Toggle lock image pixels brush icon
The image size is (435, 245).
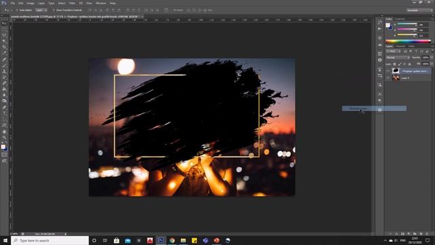pos(400,64)
